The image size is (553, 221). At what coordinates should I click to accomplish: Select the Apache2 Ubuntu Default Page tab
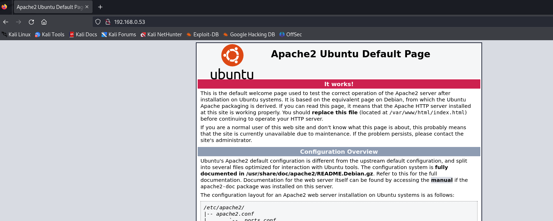pos(53,7)
